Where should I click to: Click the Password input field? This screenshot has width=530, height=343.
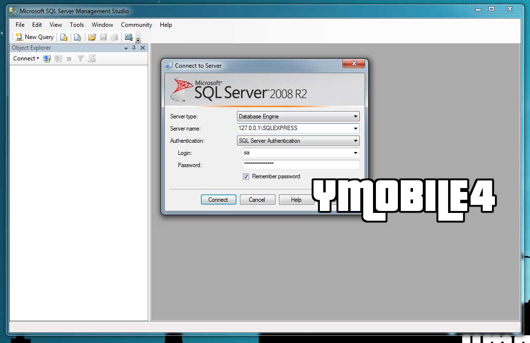tap(301, 165)
